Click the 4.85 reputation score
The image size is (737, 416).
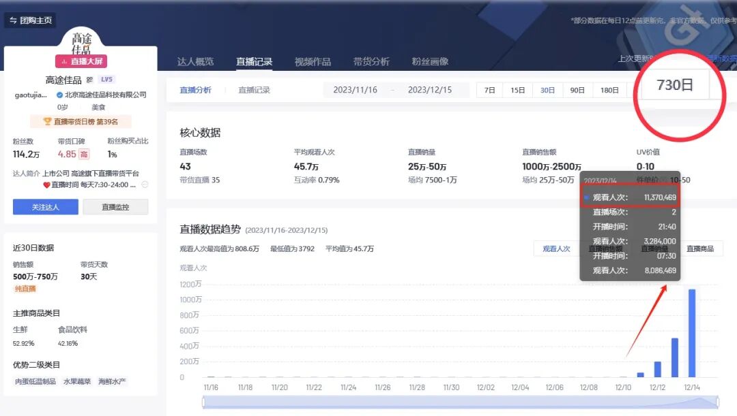[67, 154]
